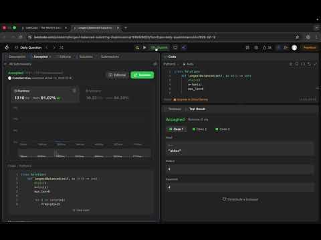The height and width of the screenshot is (240, 321).
Task: Pick a random question with shuffle icon
Action: (62, 47)
